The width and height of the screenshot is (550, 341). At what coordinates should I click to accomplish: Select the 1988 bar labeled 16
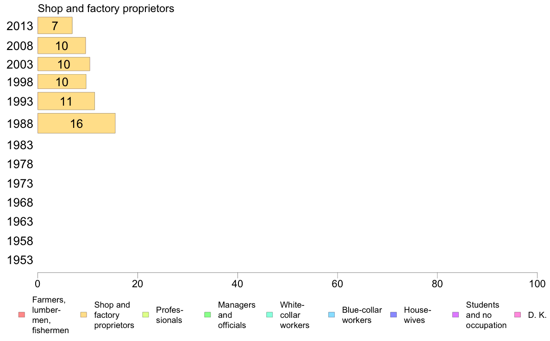click(x=76, y=123)
